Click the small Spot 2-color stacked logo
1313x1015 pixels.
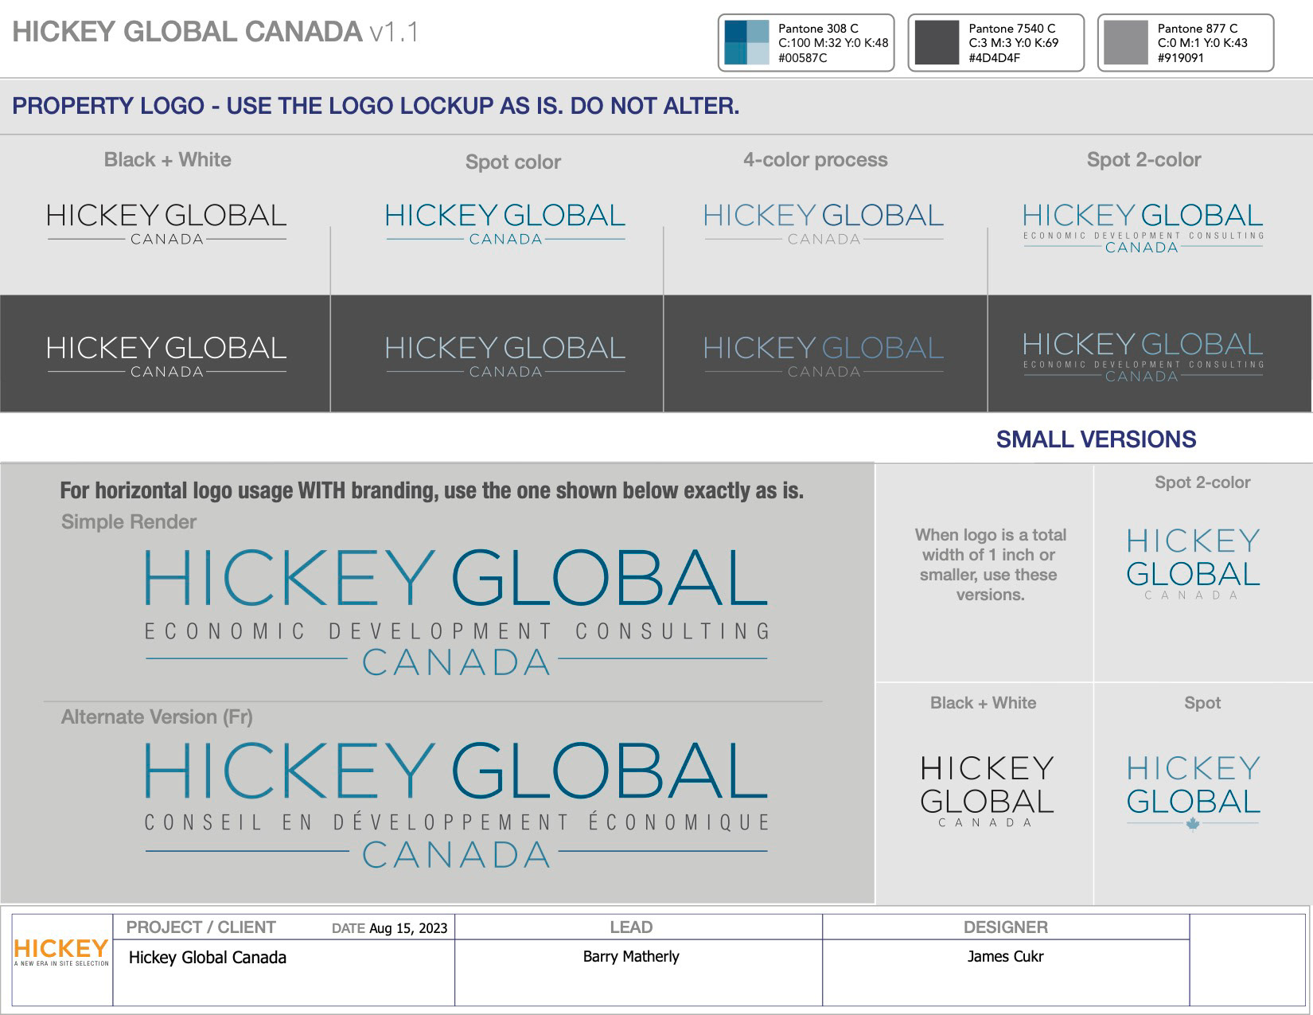click(1193, 564)
